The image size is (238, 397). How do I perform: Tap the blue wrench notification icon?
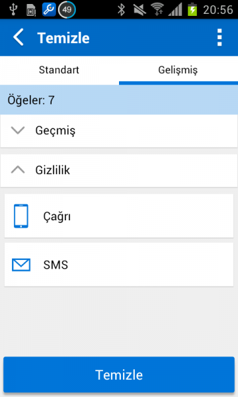coord(49,9)
